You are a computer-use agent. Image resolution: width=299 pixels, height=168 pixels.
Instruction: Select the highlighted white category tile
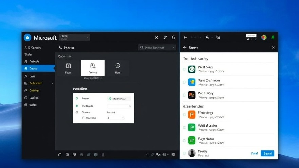point(93,68)
